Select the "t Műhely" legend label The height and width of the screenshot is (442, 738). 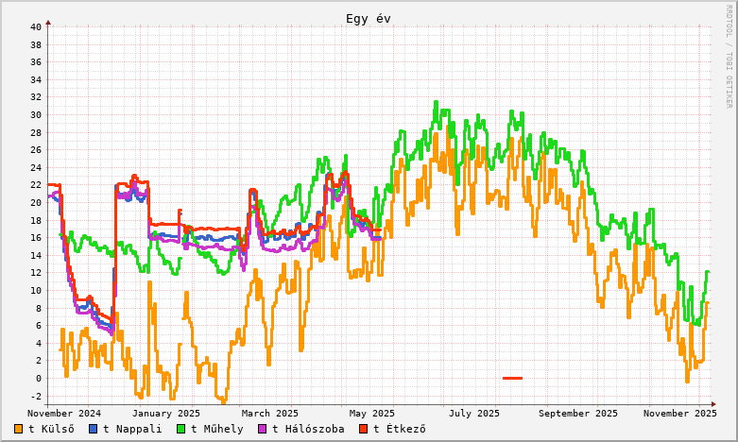(217, 429)
